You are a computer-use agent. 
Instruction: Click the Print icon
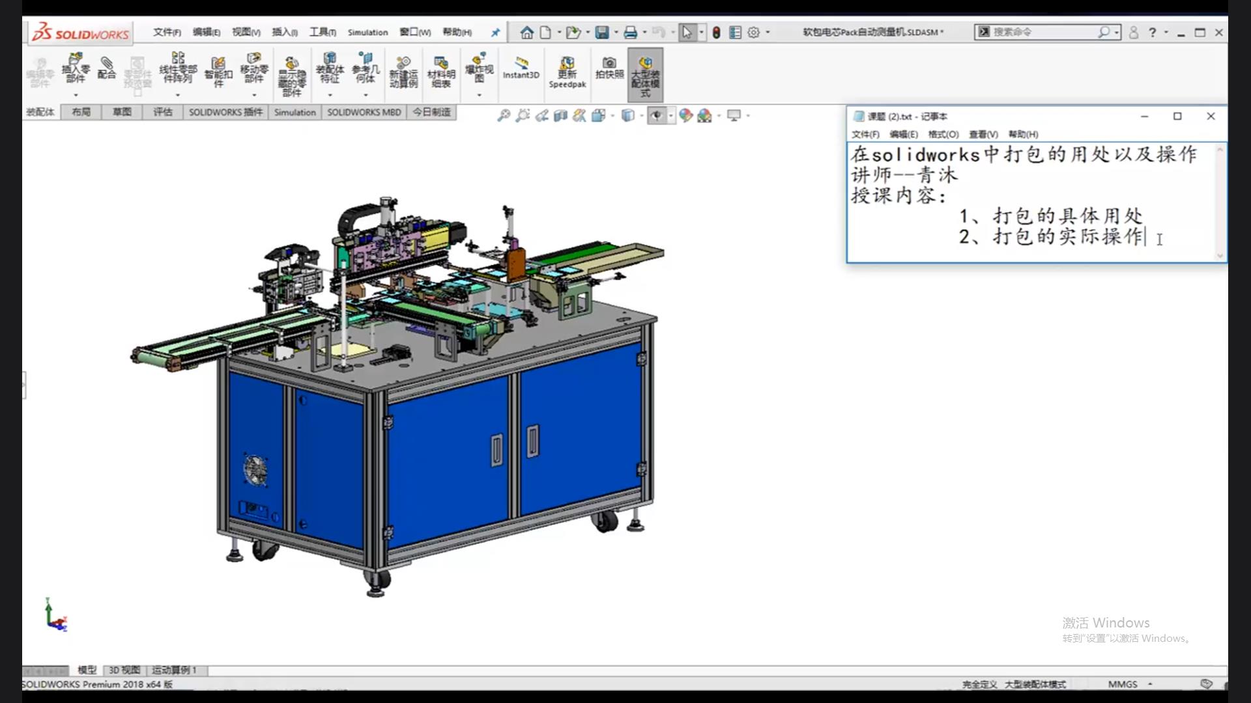coord(630,32)
